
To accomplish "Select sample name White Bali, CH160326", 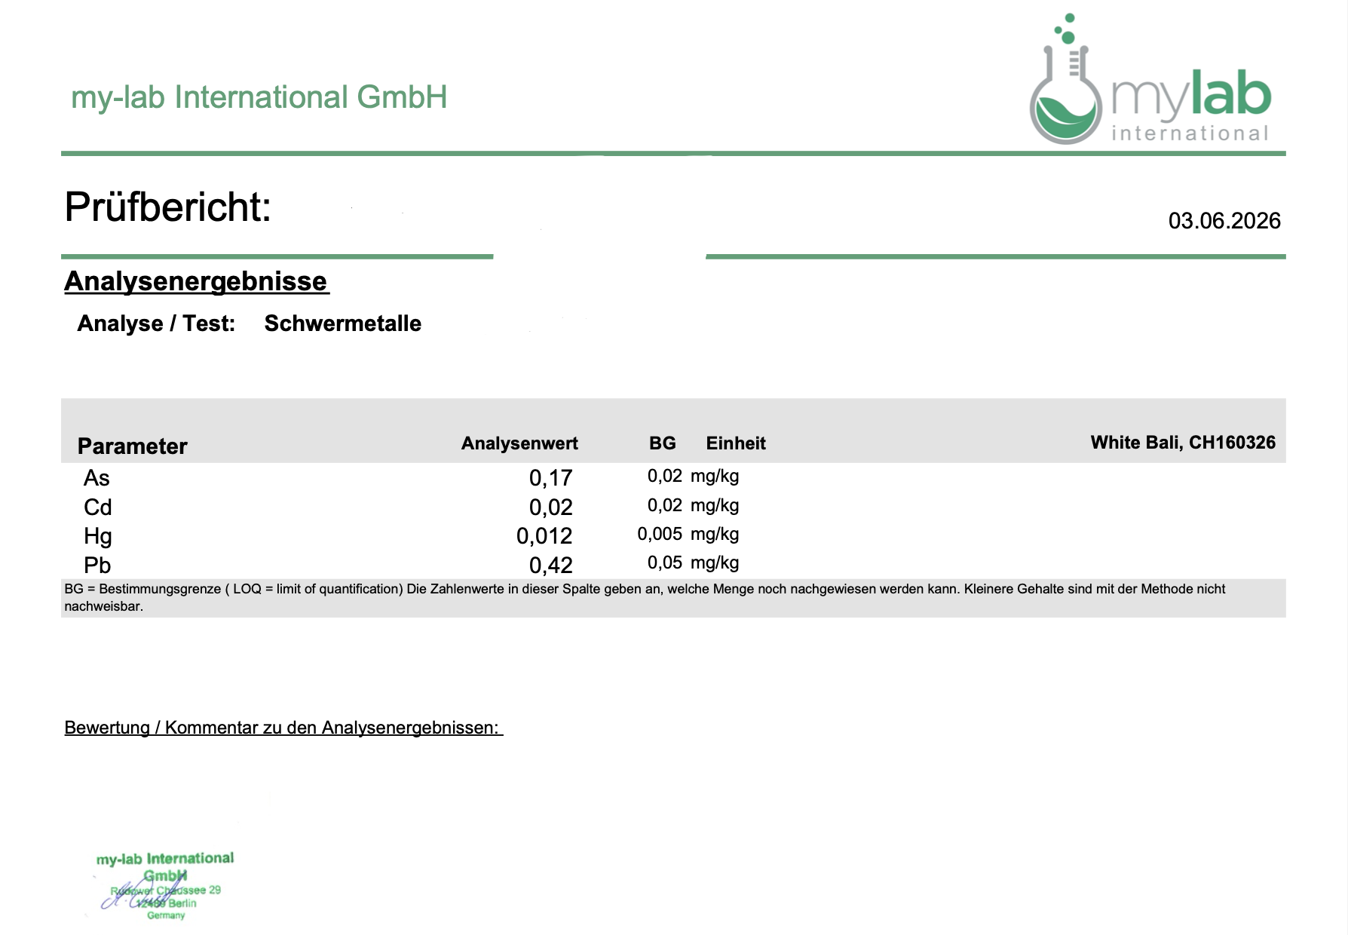I will pos(1183,443).
